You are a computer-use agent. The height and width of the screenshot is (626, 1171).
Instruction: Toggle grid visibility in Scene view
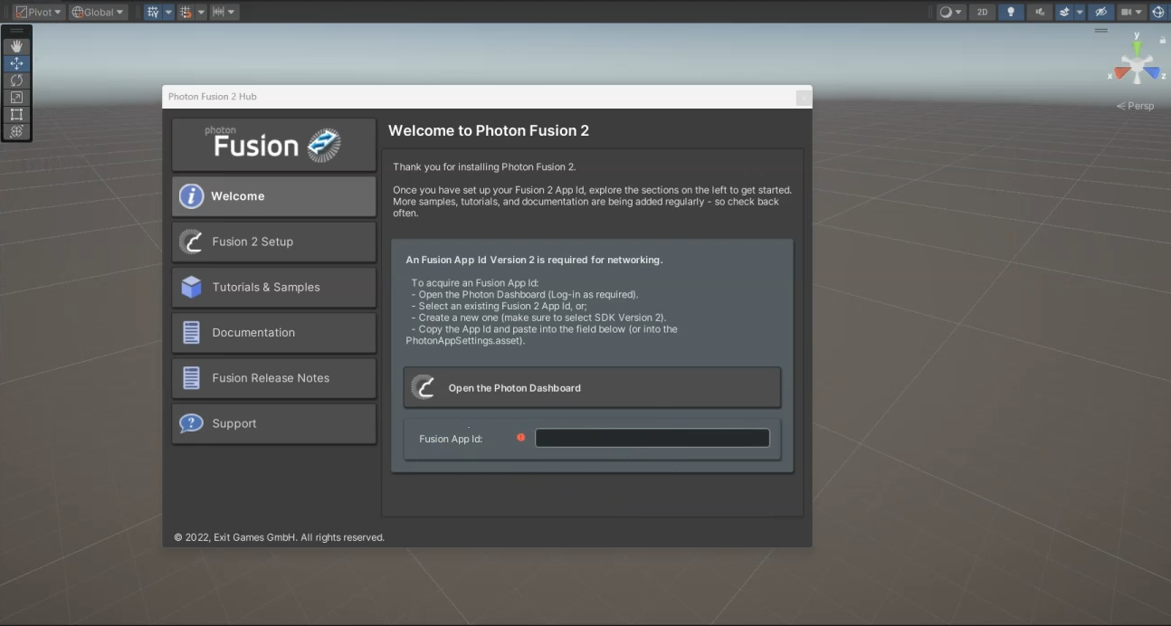click(153, 12)
